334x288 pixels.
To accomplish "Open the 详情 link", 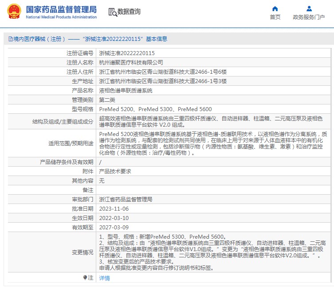I will point(104,278).
